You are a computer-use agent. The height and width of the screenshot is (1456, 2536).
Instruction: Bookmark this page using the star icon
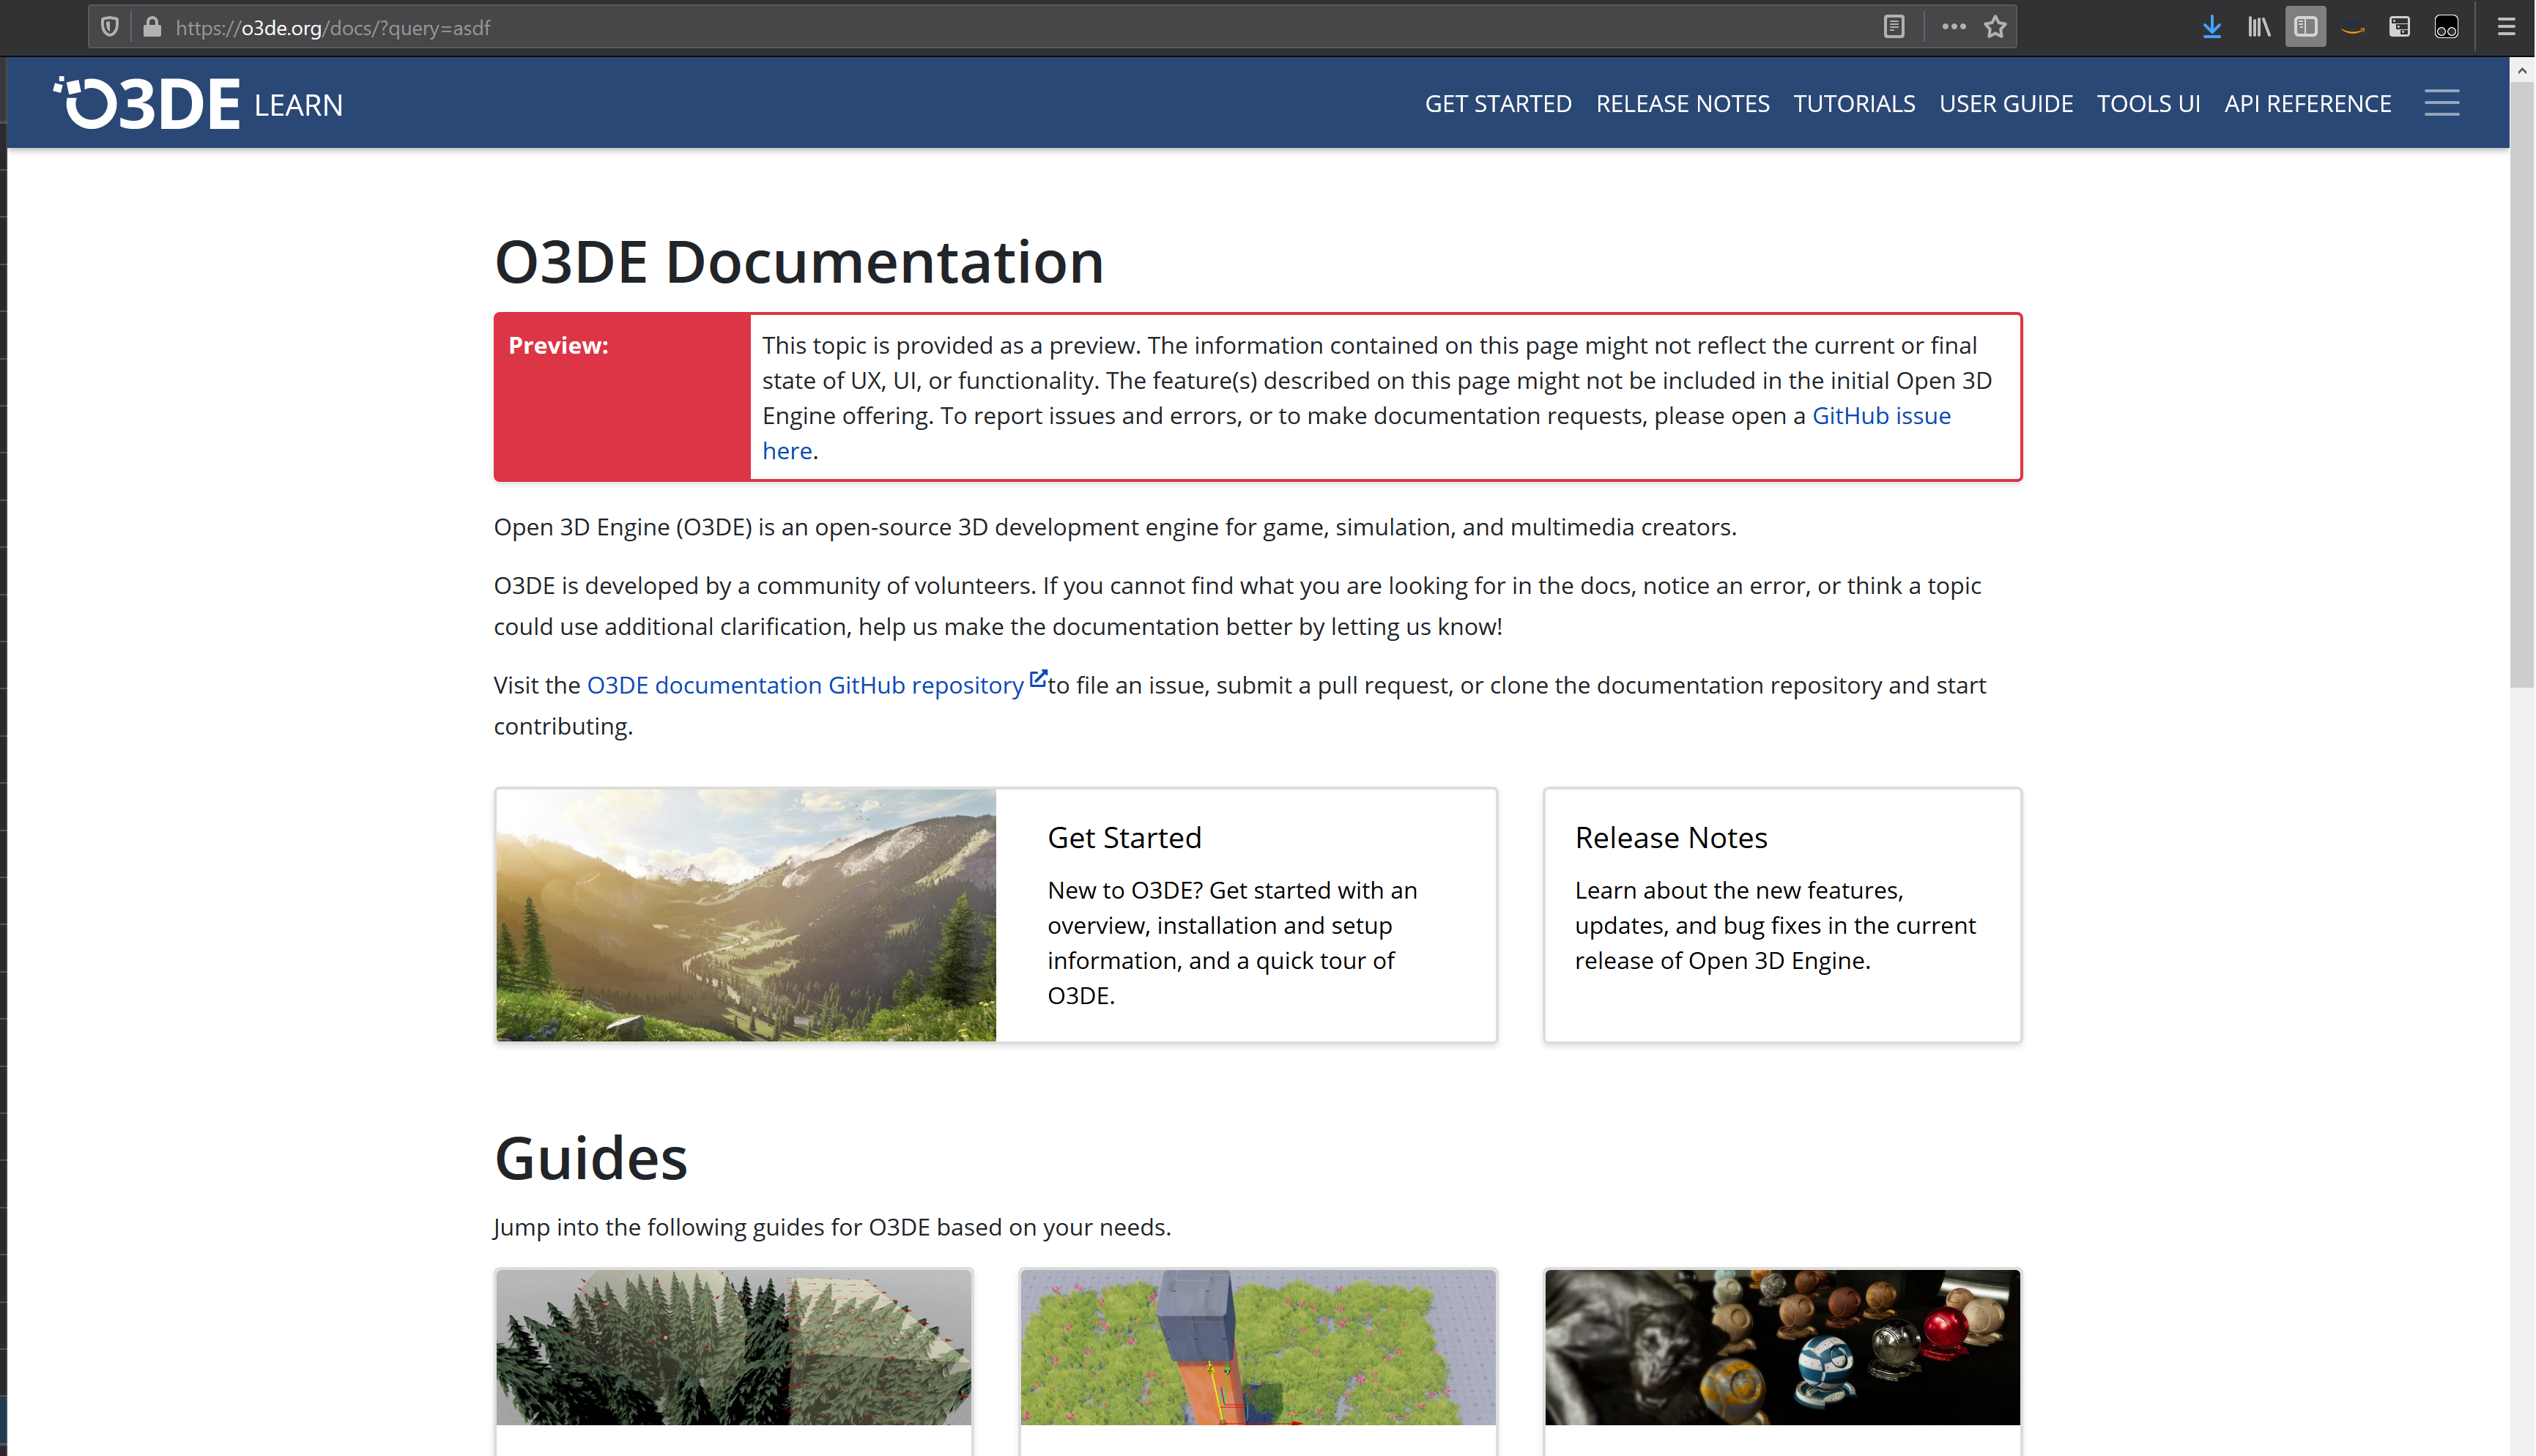pyautogui.click(x=1995, y=26)
